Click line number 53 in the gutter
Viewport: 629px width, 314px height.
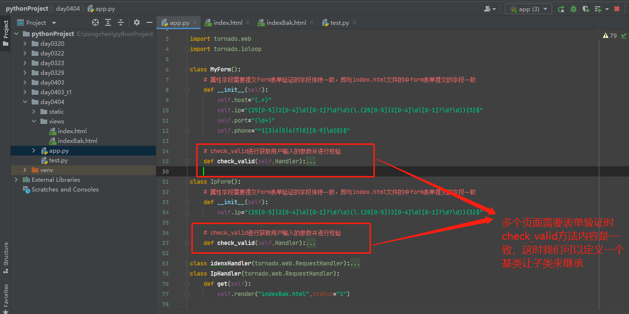(x=166, y=263)
